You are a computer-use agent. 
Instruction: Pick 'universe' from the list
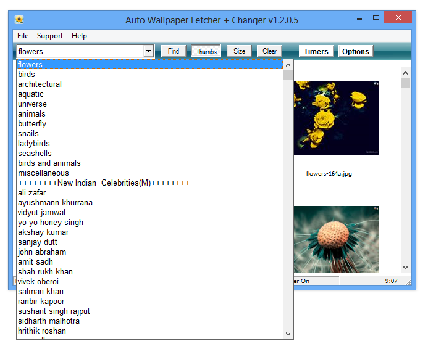[150, 104]
